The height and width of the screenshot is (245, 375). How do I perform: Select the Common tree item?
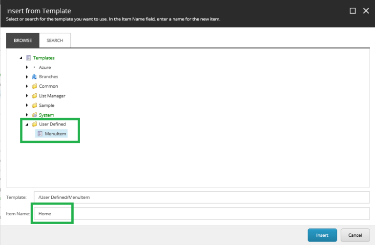[48, 86]
